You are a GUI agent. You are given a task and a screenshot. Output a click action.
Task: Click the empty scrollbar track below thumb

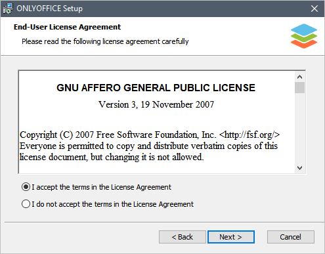299,128
